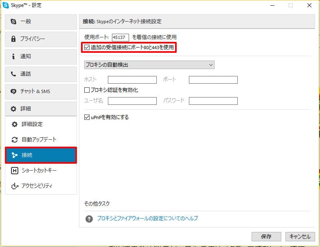Open the 一般 settings section

tap(41, 22)
